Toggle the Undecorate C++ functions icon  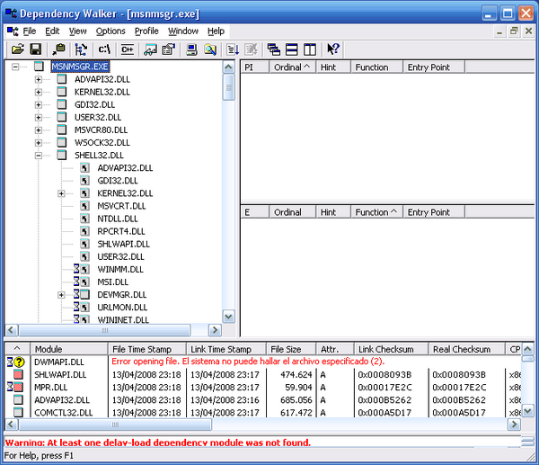click(x=128, y=49)
